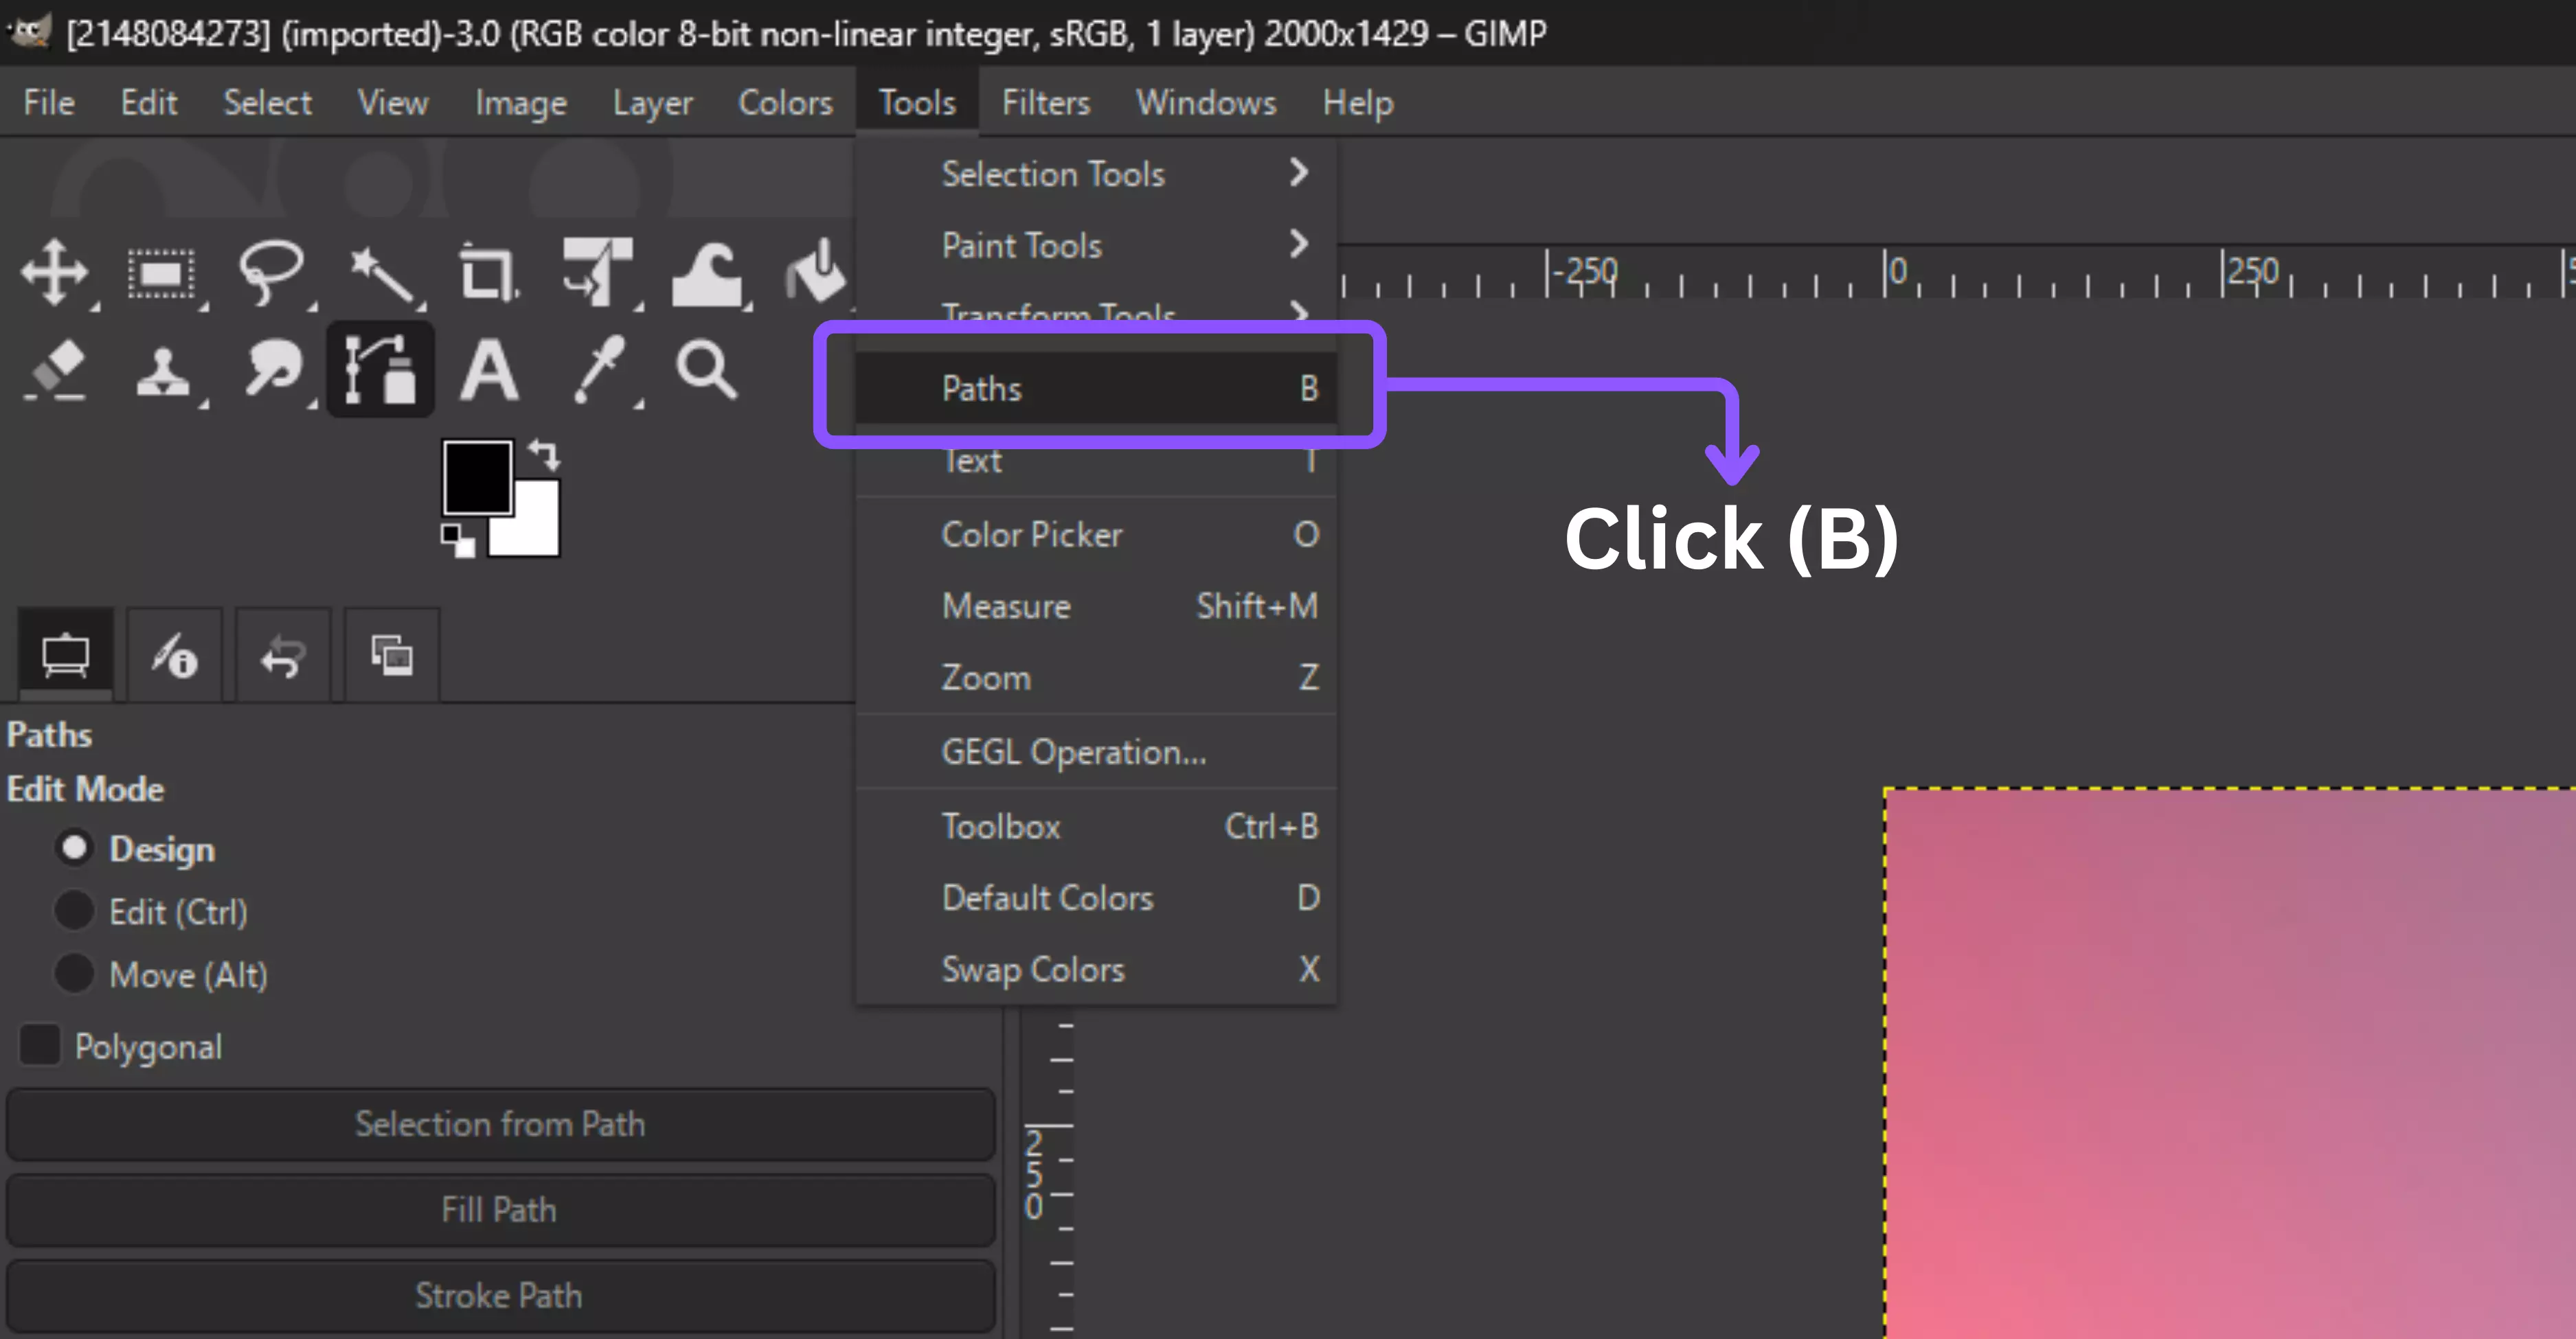Click the Selection from Path button
Image resolution: width=2576 pixels, height=1339 pixels.
[x=500, y=1124]
